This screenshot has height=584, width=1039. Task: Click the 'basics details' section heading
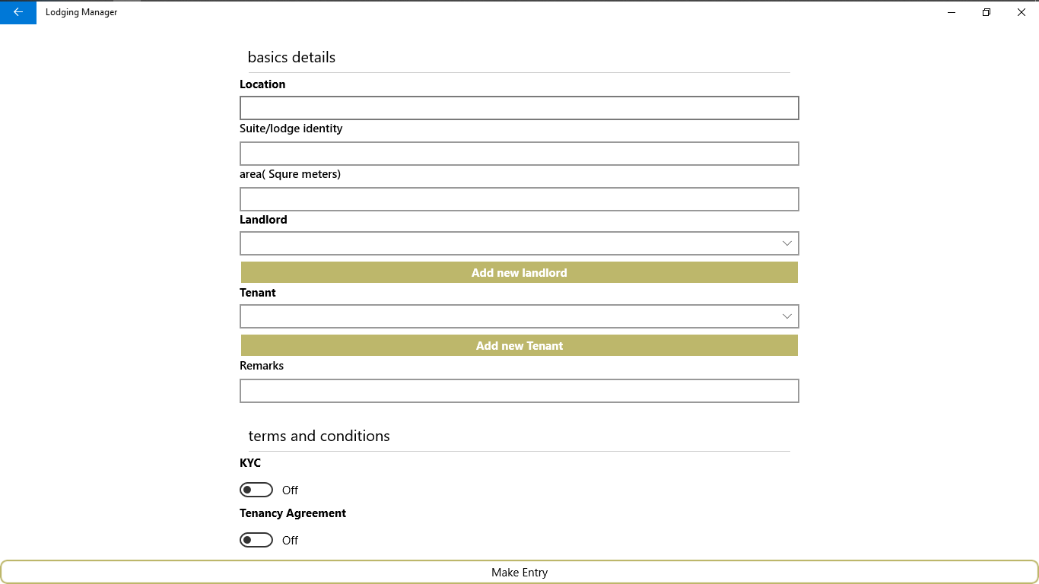point(291,57)
